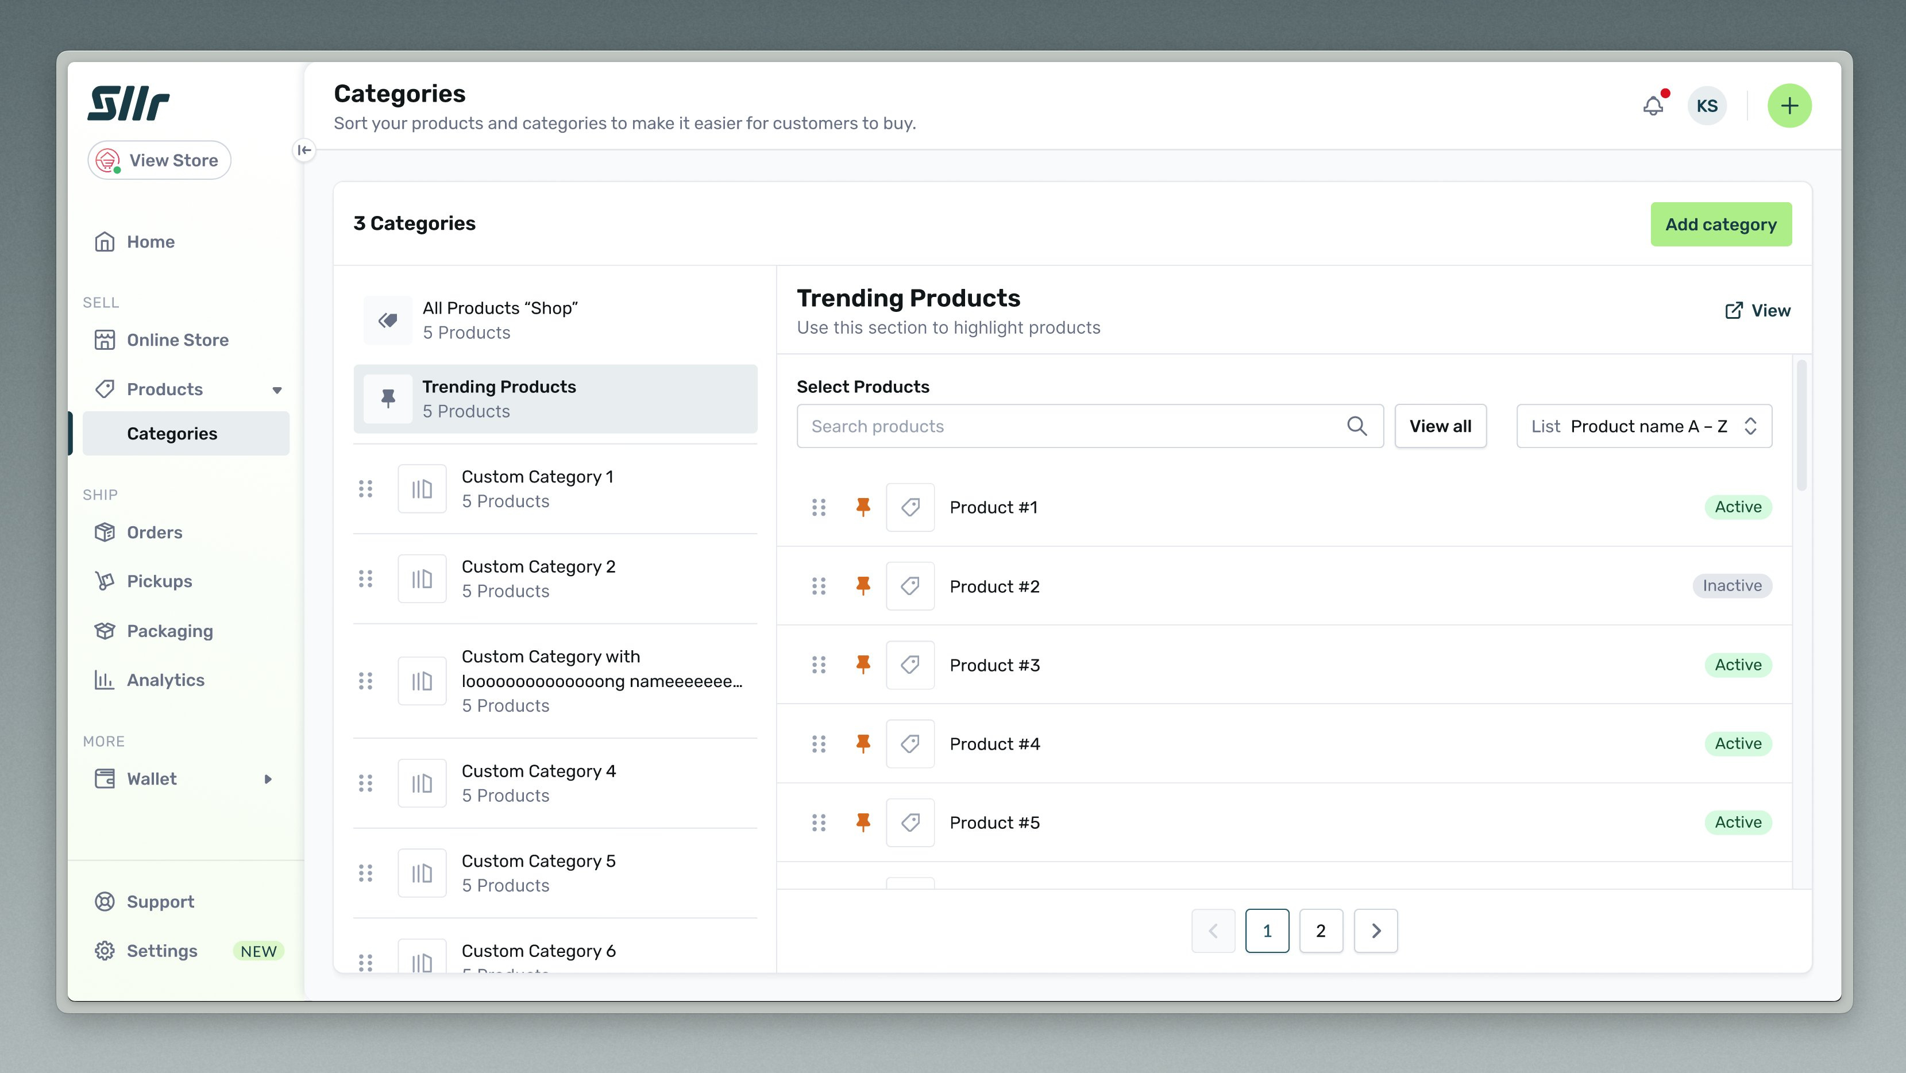The image size is (1906, 1073).
Task: Click the search magnifier icon
Action: (x=1357, y=426)
